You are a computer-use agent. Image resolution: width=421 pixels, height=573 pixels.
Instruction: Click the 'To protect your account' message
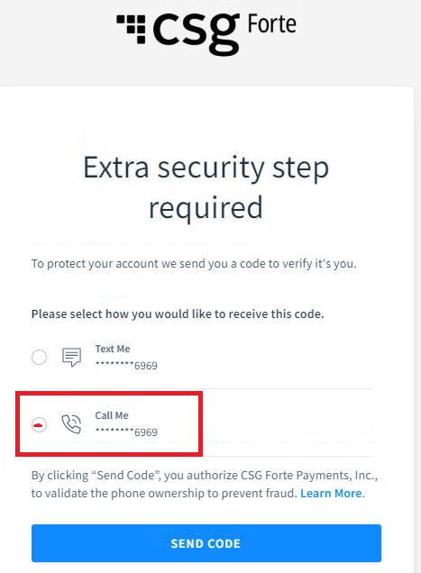194,263
